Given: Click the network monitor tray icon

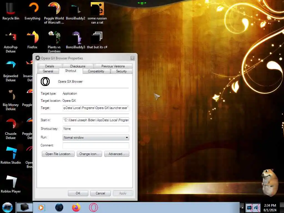Looking at the screenshot, I should click(249, 208).
